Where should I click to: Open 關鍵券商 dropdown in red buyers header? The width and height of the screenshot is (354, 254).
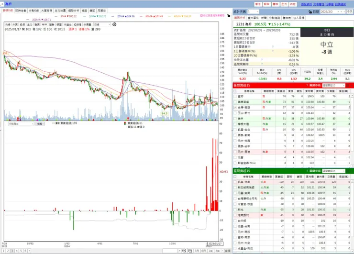click(344, 85)
